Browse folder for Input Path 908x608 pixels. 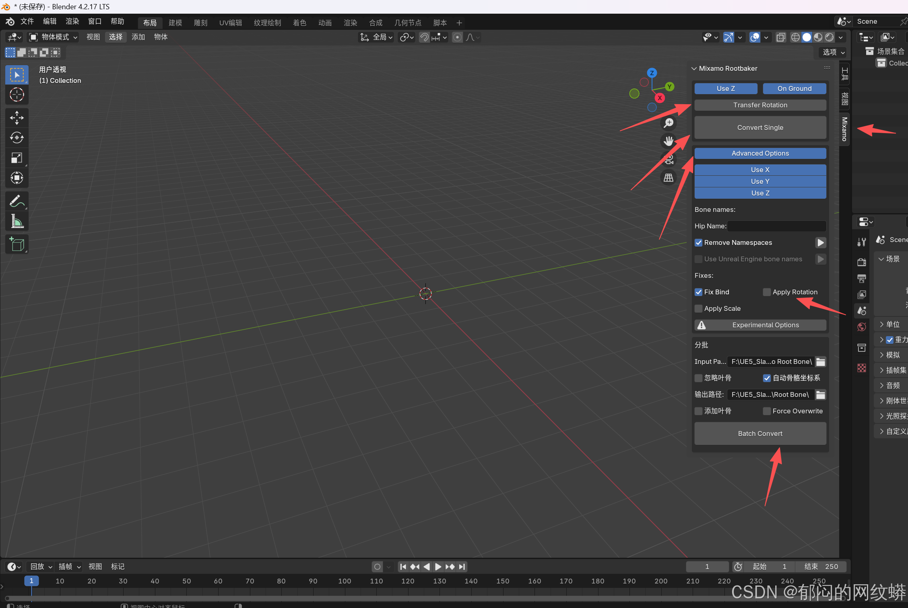click(821, 362)
